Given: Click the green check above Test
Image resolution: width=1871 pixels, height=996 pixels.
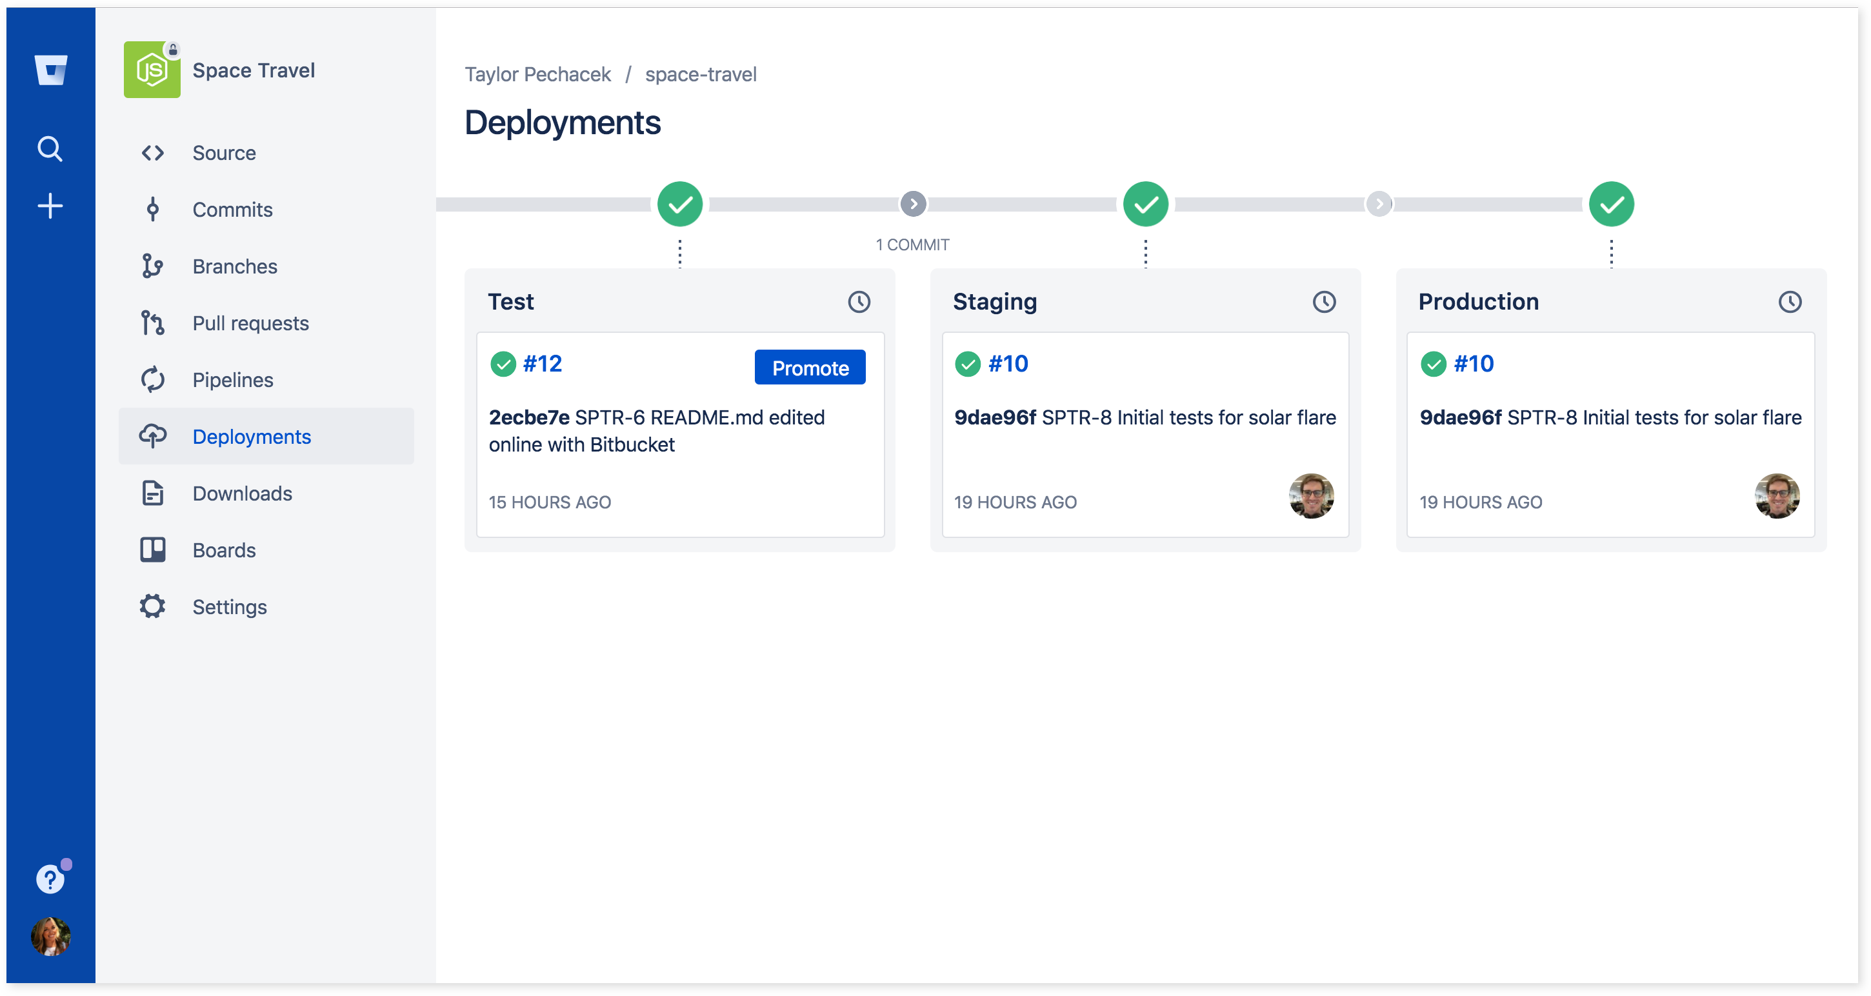Looking at the screenshot, I should pyautogui.click(x=680, y=204).
